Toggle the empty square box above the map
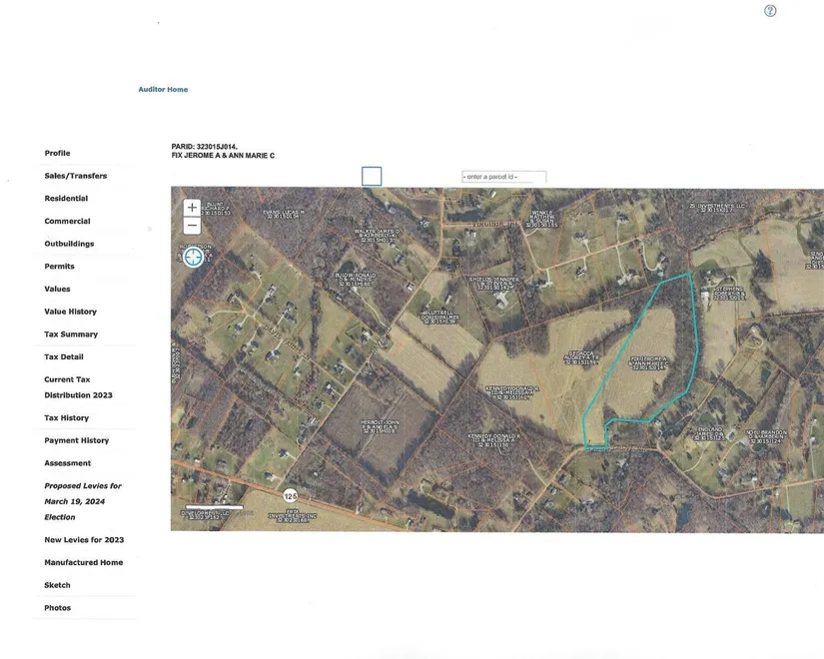824x659 pixels. point(372,176)
